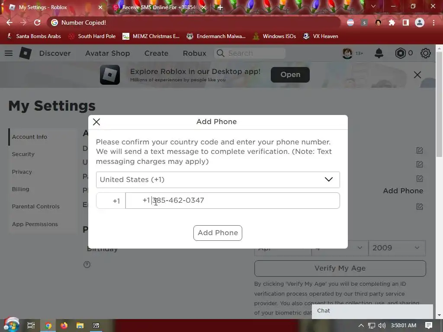Click the Add Phone button in dialog
The image size is (443, 332).
[218, 233]
